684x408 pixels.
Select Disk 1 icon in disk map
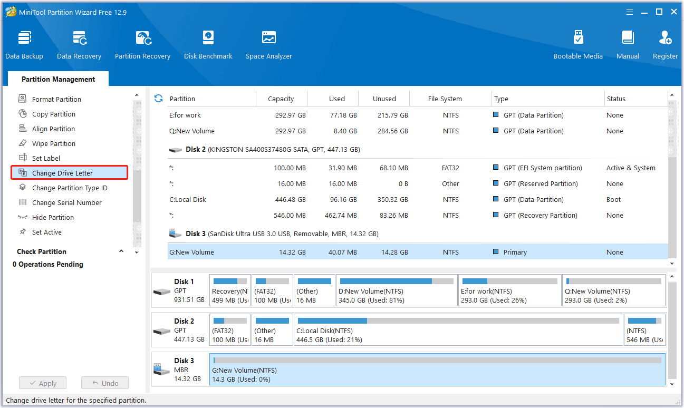161,292
